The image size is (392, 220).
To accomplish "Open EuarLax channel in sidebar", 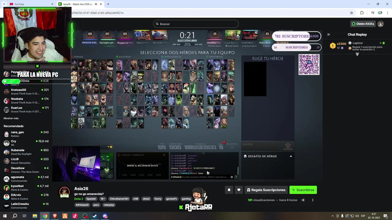I will [x=26, y=109].
